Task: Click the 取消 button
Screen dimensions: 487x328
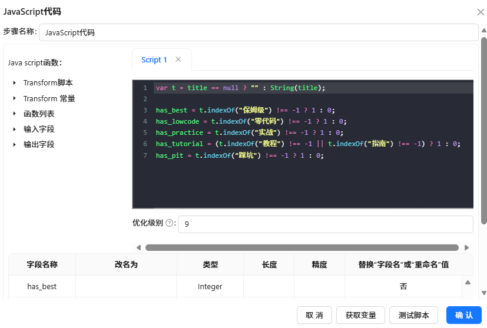Action: [x=314, y=315]
